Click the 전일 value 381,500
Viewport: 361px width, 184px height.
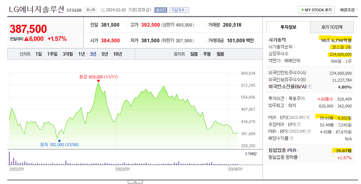(110, 25)
